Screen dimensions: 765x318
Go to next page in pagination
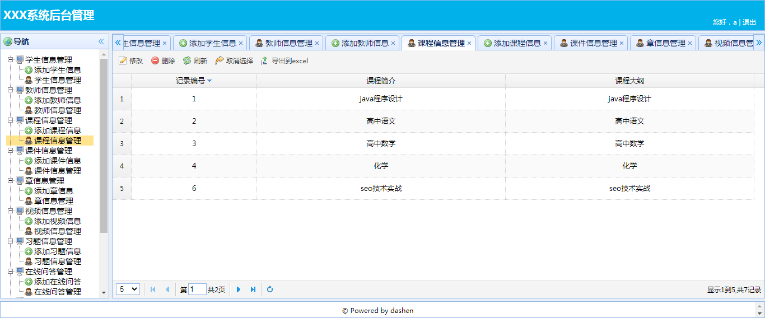tap(239, 289)
